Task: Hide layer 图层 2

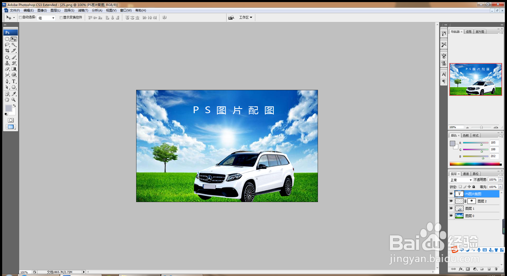Action: click(451, 201)
